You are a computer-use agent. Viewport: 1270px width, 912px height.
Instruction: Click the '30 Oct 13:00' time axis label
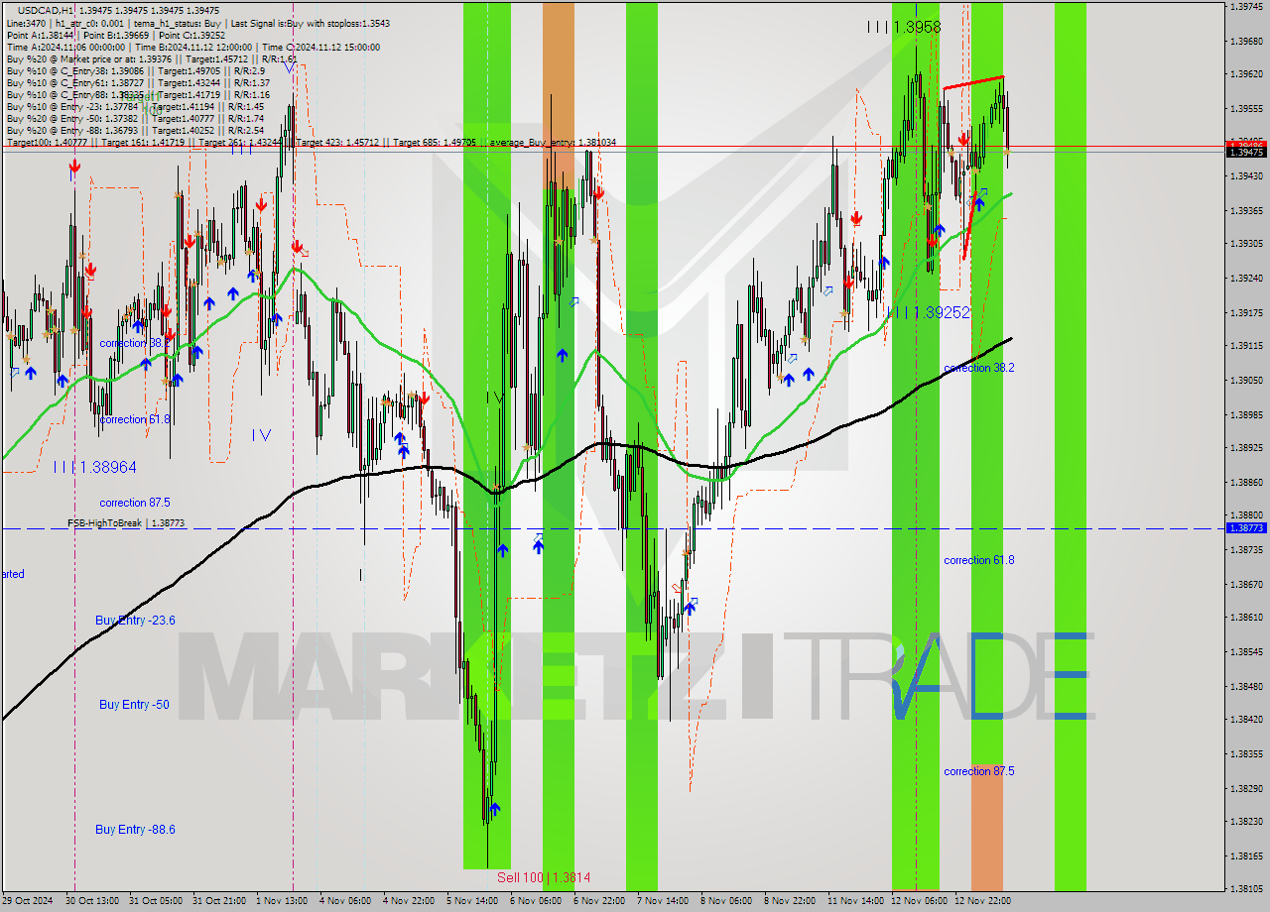point(93,900)
